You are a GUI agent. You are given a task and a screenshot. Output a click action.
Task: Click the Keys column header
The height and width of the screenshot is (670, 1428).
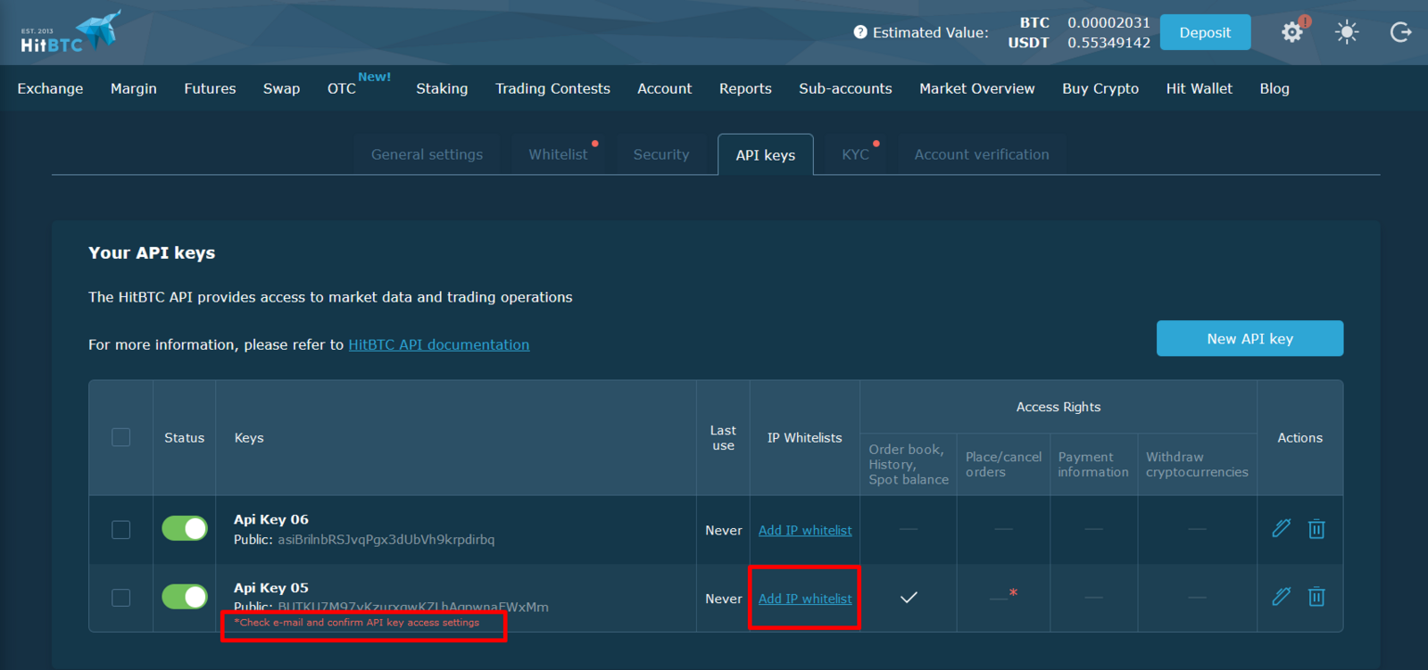coord(249,438)
